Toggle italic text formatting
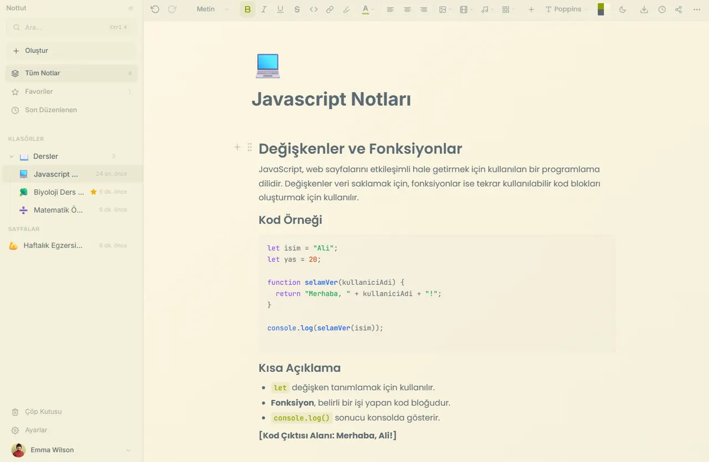Image resolution: width=709 pixels, height=462 pixels. (264, 9)
